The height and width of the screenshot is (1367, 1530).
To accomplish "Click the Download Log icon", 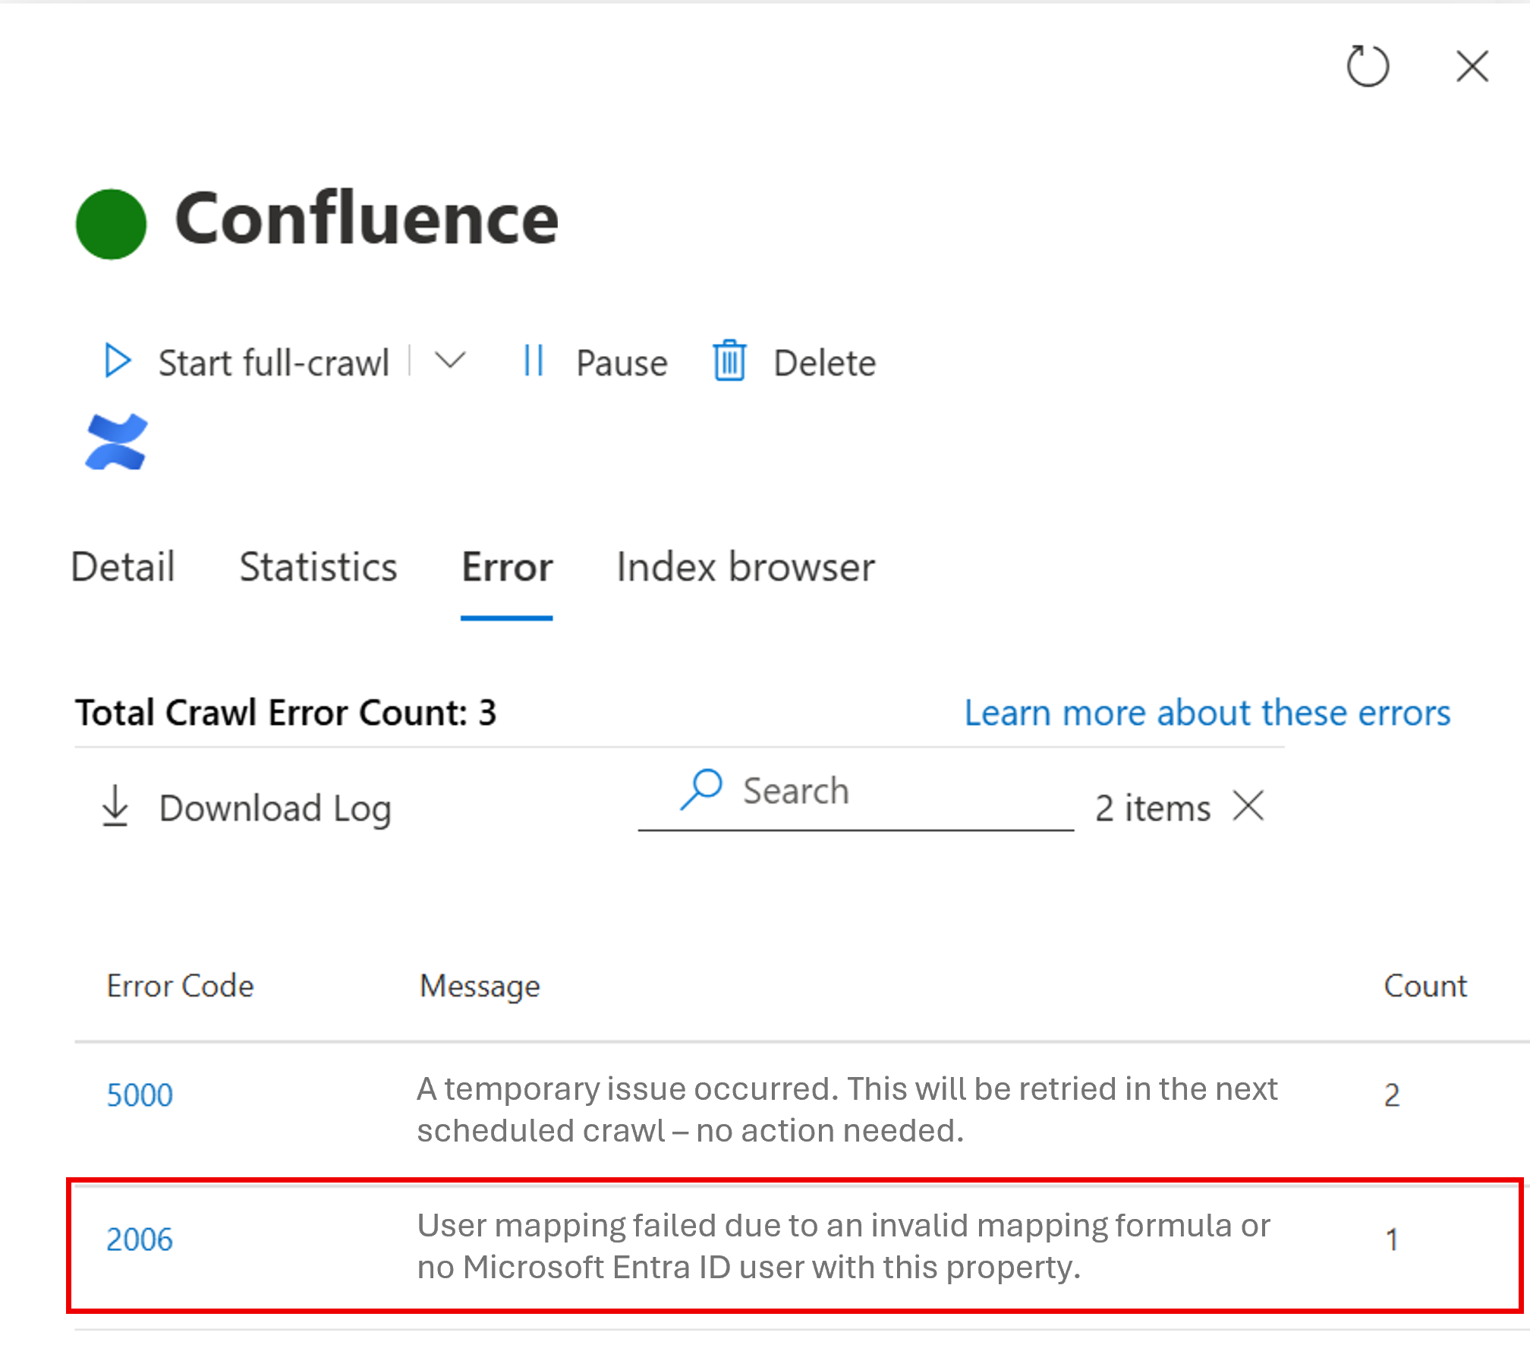I will (x=116, y=807).
